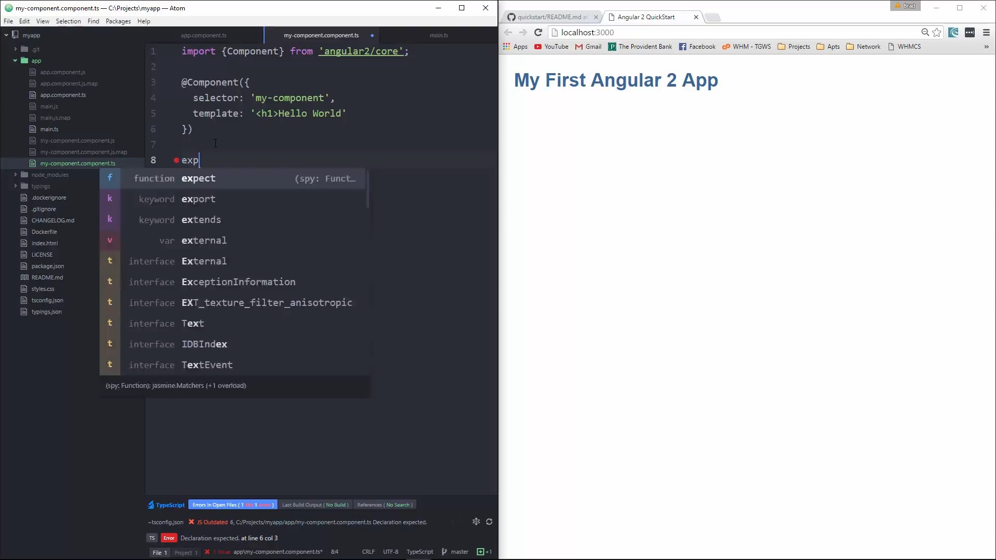Open Atom Help menu
This screenshot has height=560, width=996.
pos(144,21)
